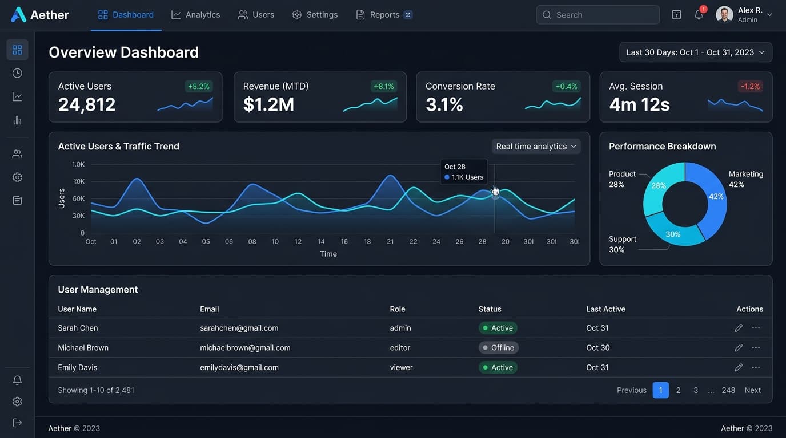Viewport: 786px width, 438px height.
Task: Jump to page 248 in pagination
Action: coord(728,390)
